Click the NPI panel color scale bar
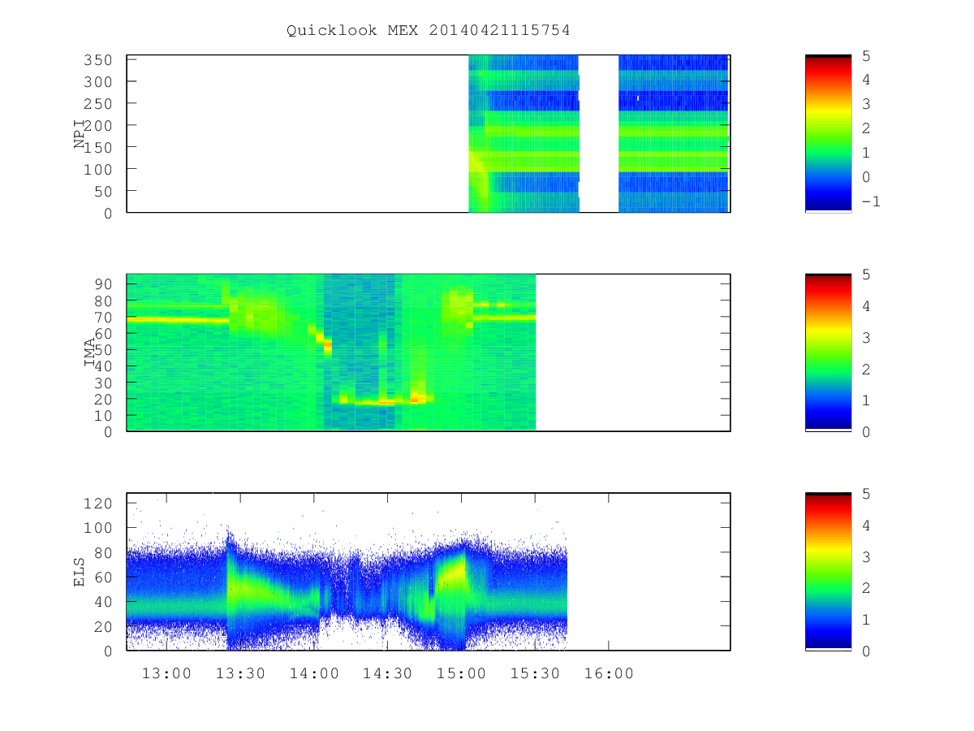 (828, 133)
